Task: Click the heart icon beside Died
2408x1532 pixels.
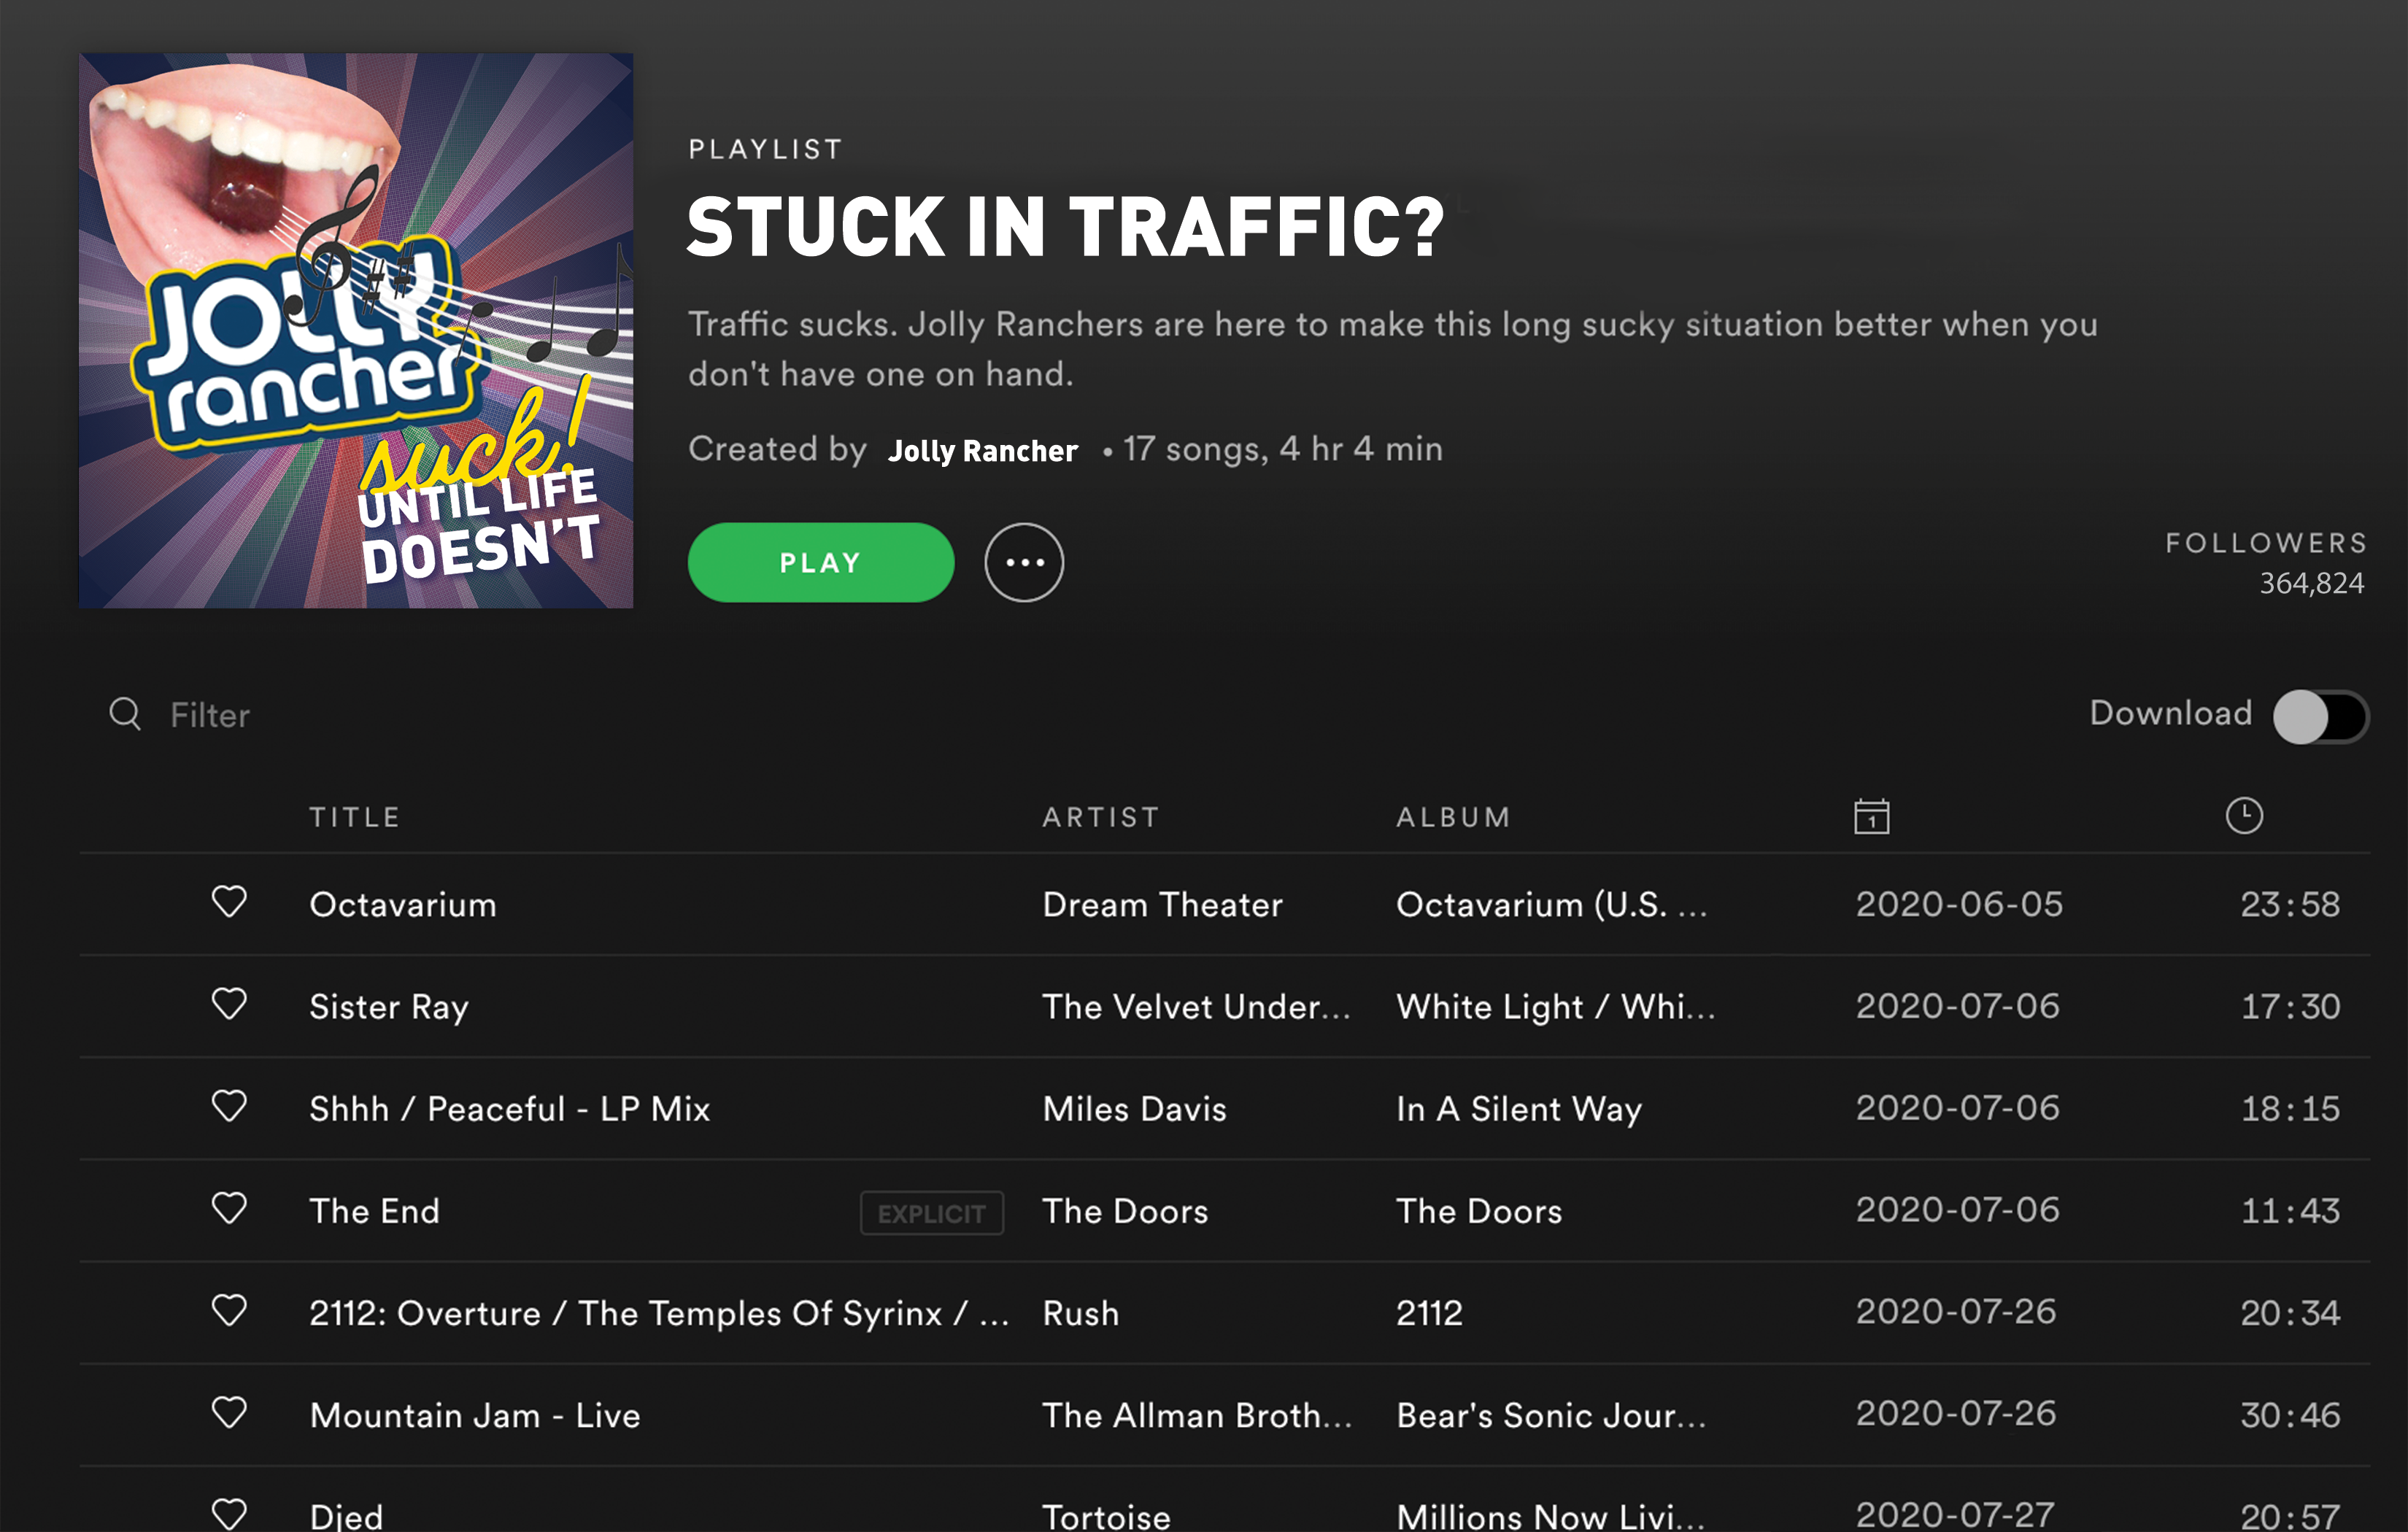Action: 229,1514
